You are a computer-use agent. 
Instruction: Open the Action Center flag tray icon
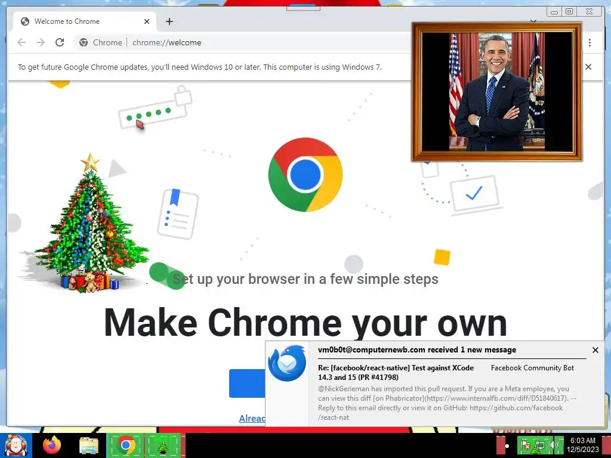pyautogui.click(x=525, y=445)
